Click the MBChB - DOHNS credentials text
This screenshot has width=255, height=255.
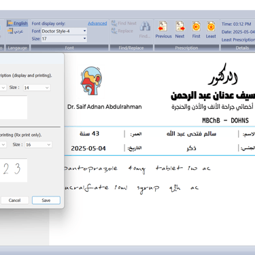click(225, 120)
